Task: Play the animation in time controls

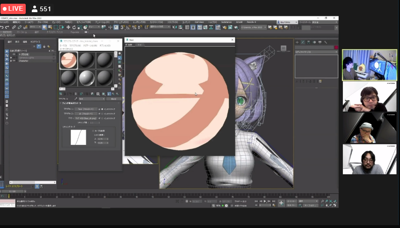Action: pos(265,201)
